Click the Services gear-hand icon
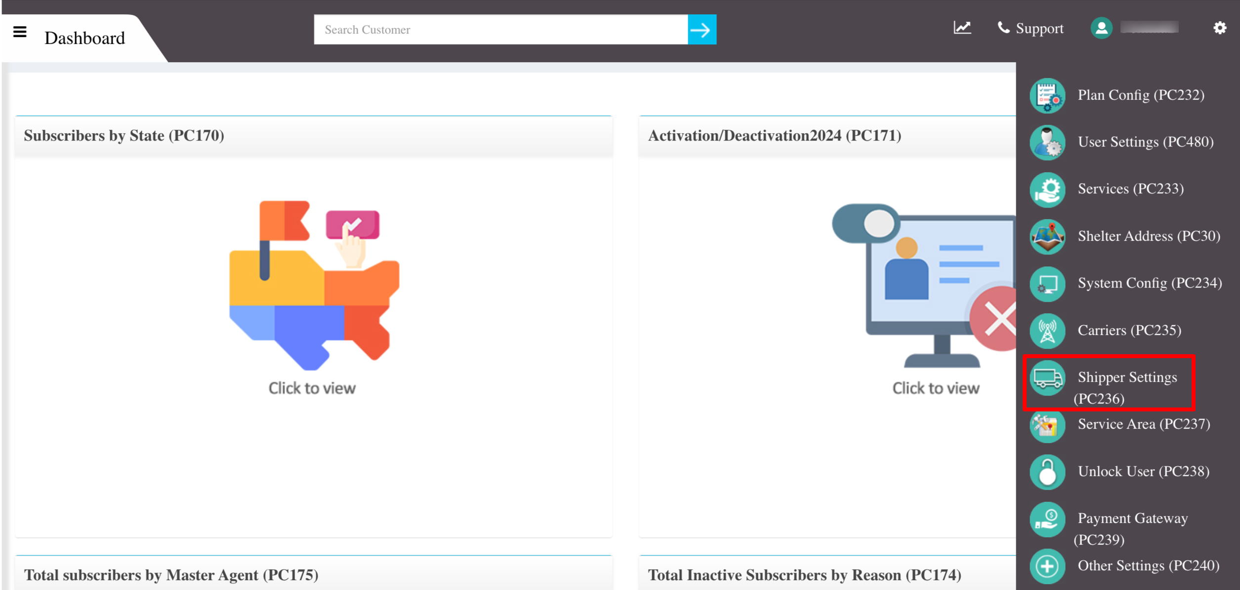This screenshot has width=1240, height=590. pyautogui.click(x=1047, y=189)
